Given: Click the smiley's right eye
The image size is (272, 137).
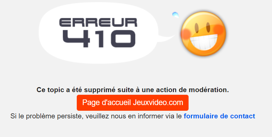Looking at the screenshot, I should (x=208, y=28).
